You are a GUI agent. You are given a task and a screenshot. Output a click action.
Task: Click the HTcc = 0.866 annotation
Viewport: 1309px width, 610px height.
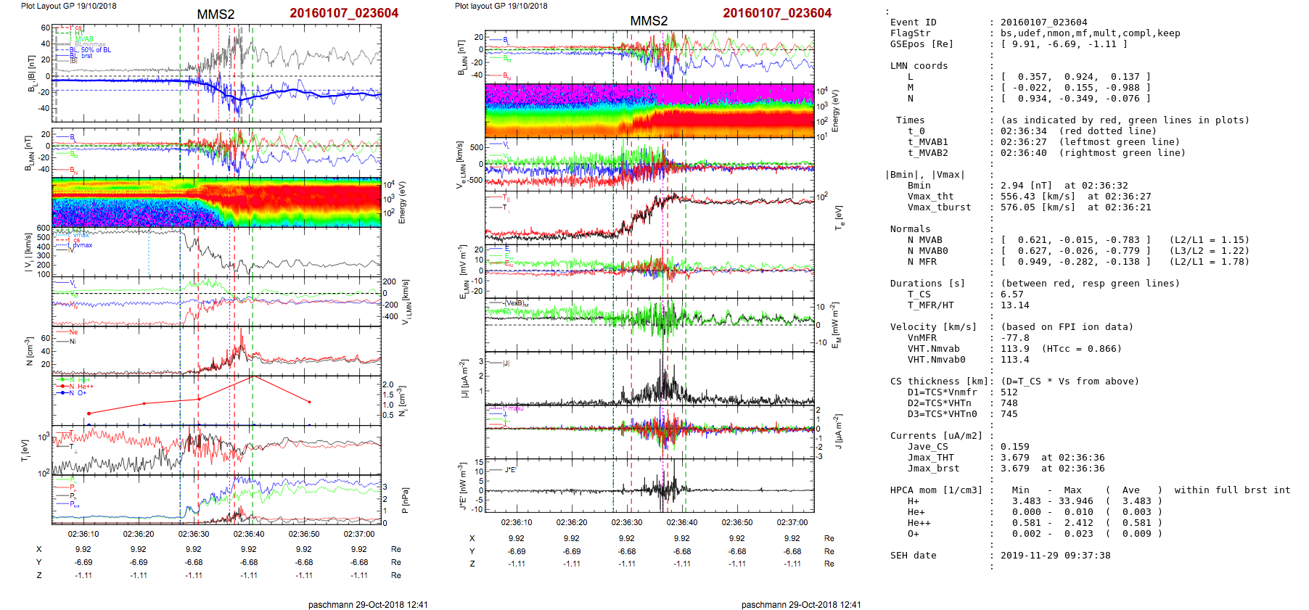click(x=1081, y=349)
